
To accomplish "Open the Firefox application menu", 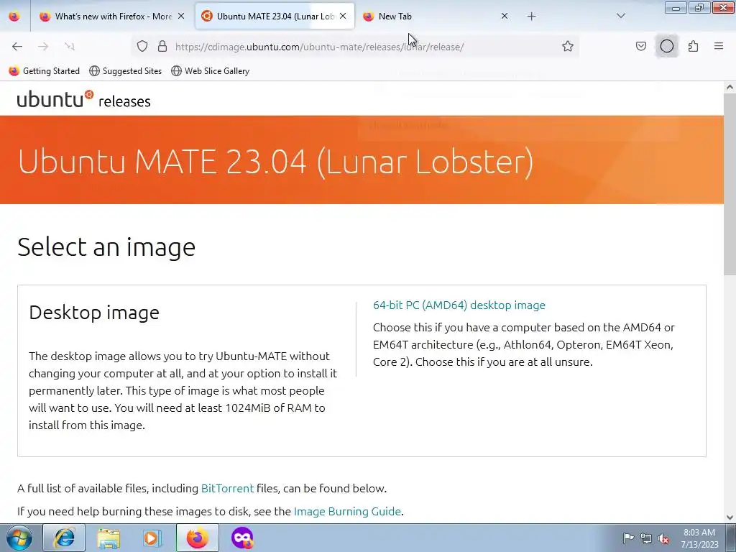I will coord(719,46).
